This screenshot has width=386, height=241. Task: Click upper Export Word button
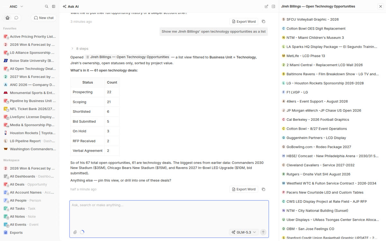click(x=244, y=22)
